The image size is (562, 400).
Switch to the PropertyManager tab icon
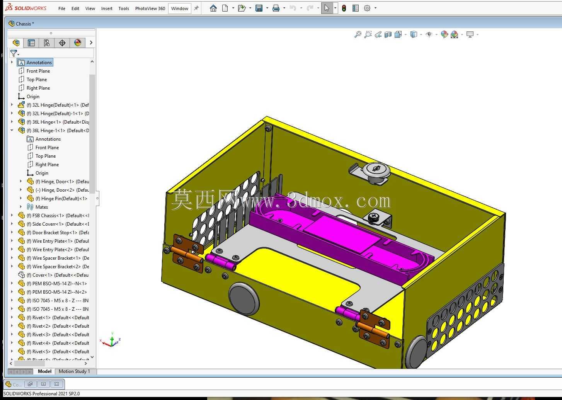click(31, 43)
